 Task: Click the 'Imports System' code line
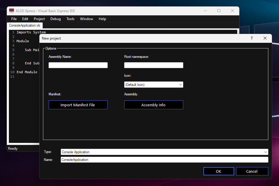(31, 32)
